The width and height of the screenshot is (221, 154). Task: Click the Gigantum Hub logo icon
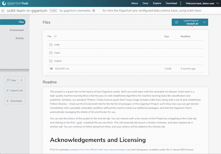(x=4, y=3)
